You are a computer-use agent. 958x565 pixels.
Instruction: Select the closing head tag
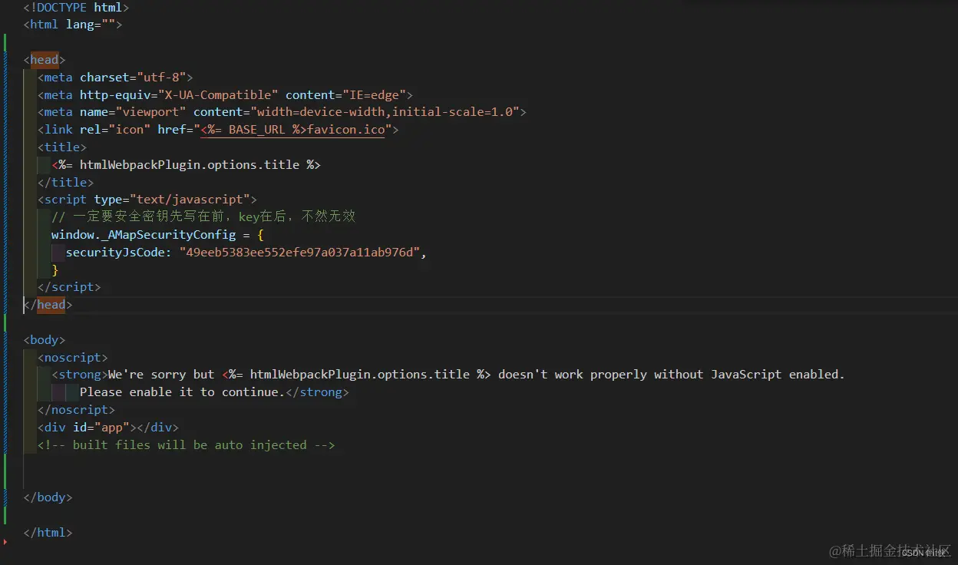point(48,305)
